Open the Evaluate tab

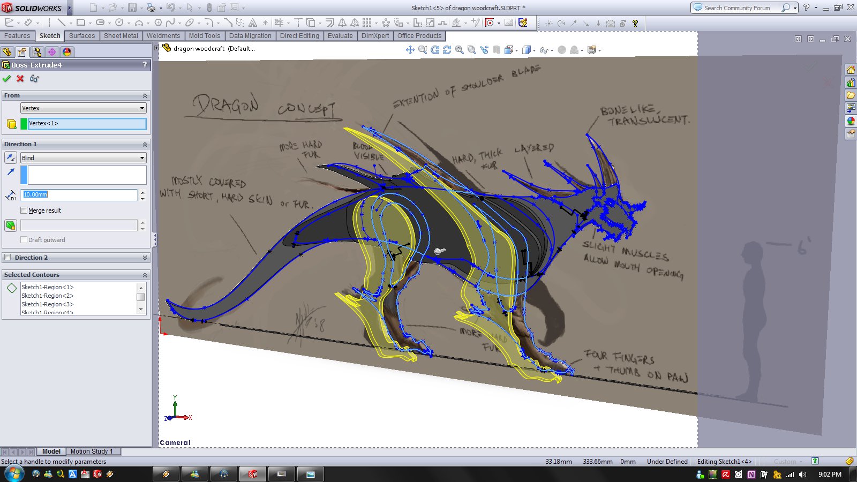(x=340, y=36)
